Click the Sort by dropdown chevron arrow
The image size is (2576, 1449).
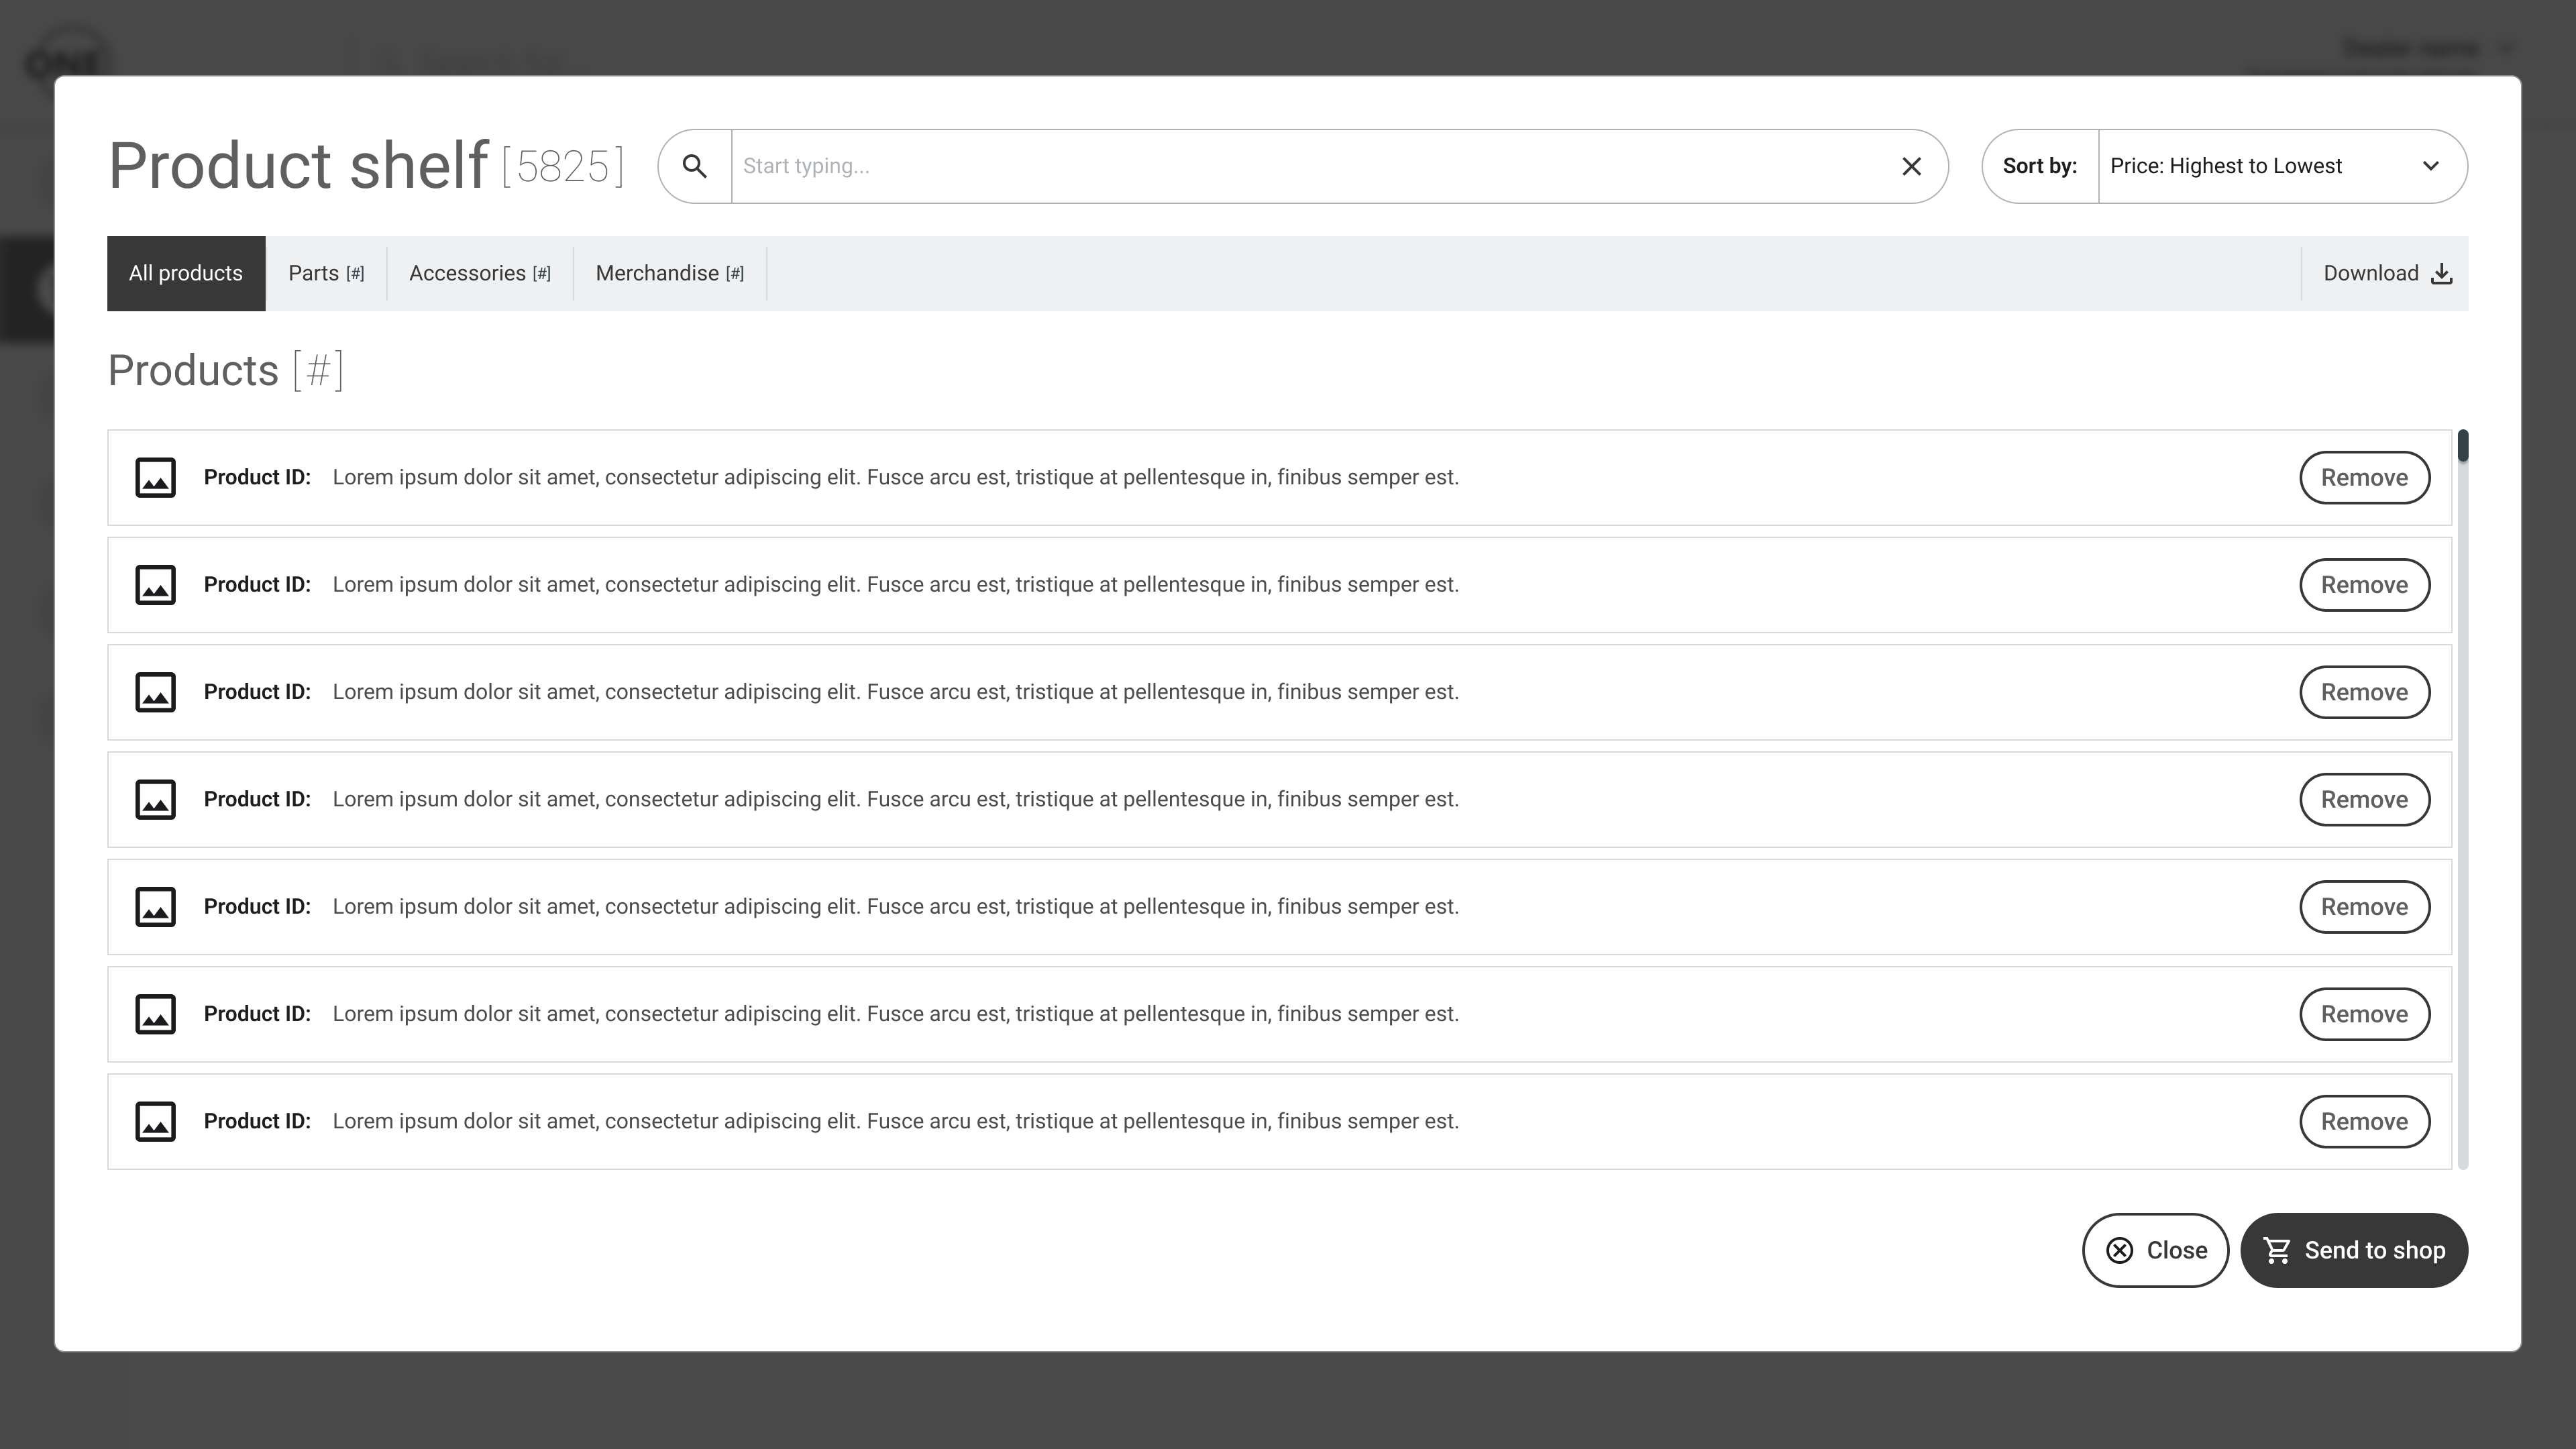point(2430,166)
